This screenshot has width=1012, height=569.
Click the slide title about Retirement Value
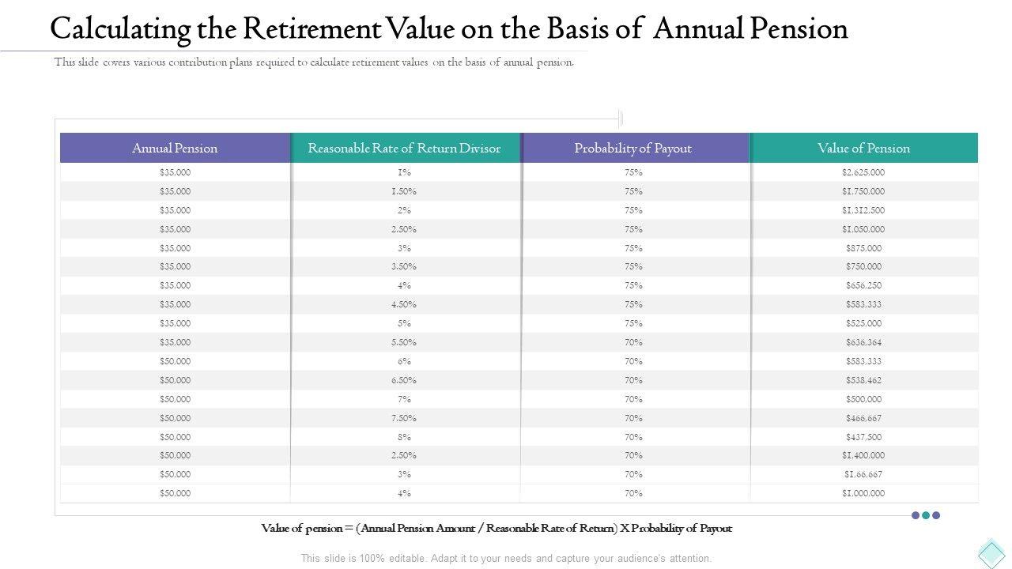point(448,28)
